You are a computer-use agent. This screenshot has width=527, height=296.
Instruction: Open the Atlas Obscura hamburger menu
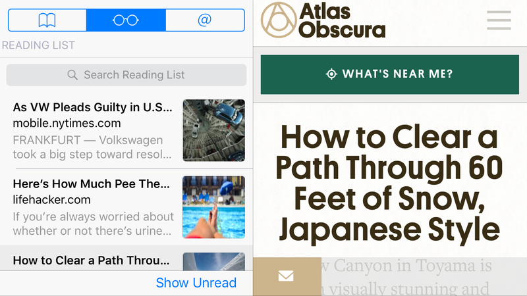click(499, 20)
